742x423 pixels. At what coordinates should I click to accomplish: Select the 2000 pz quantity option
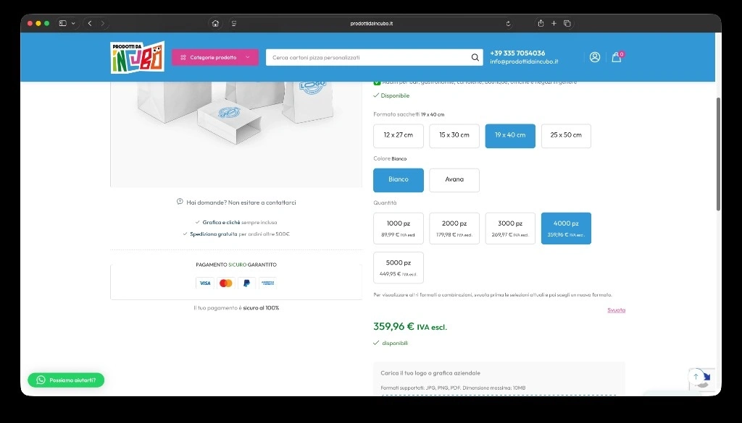pyautogui.click(x=454, y=228)
